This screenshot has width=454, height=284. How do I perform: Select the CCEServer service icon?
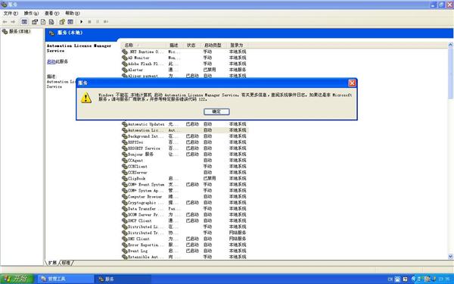[x=125, y=173]
